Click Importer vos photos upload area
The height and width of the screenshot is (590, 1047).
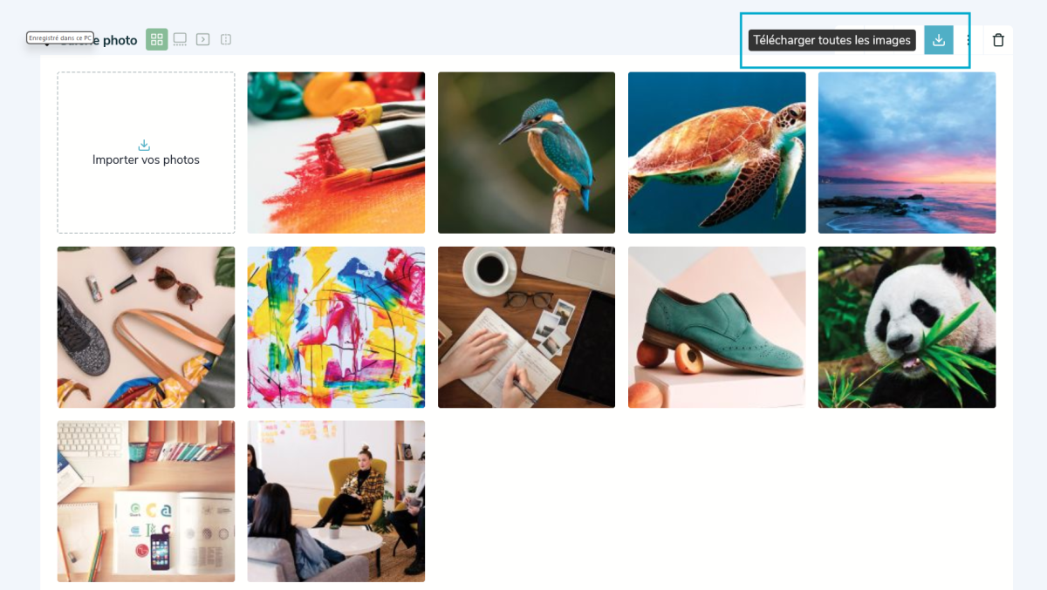coord(146,153)
